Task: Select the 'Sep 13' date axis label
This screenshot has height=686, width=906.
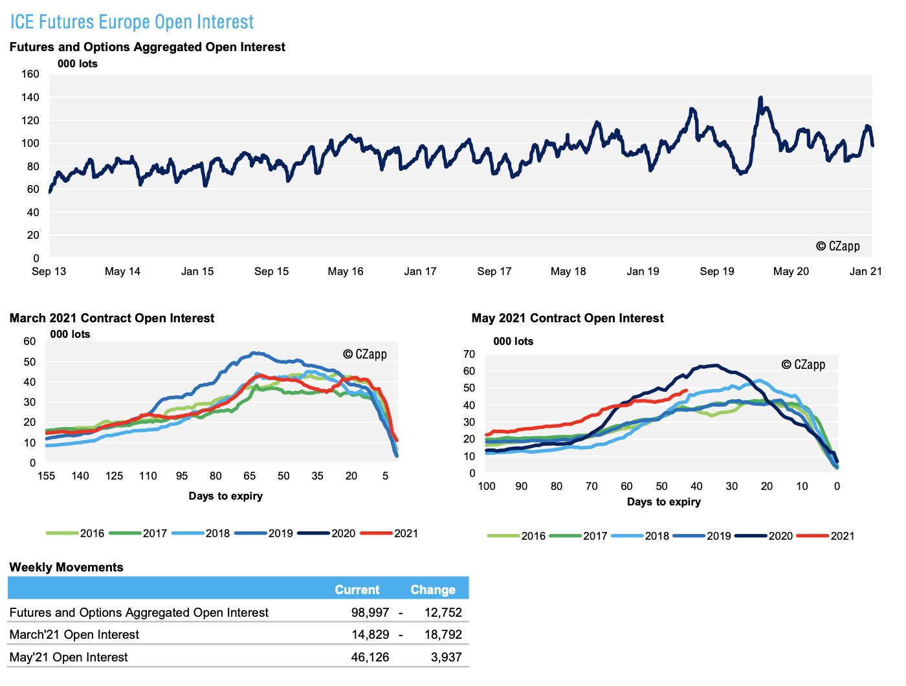Action: 49,271
